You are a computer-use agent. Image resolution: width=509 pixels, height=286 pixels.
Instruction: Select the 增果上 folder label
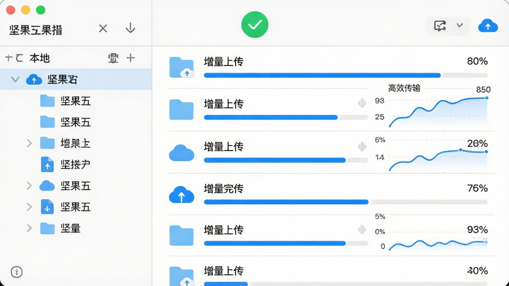coord(76,143)
